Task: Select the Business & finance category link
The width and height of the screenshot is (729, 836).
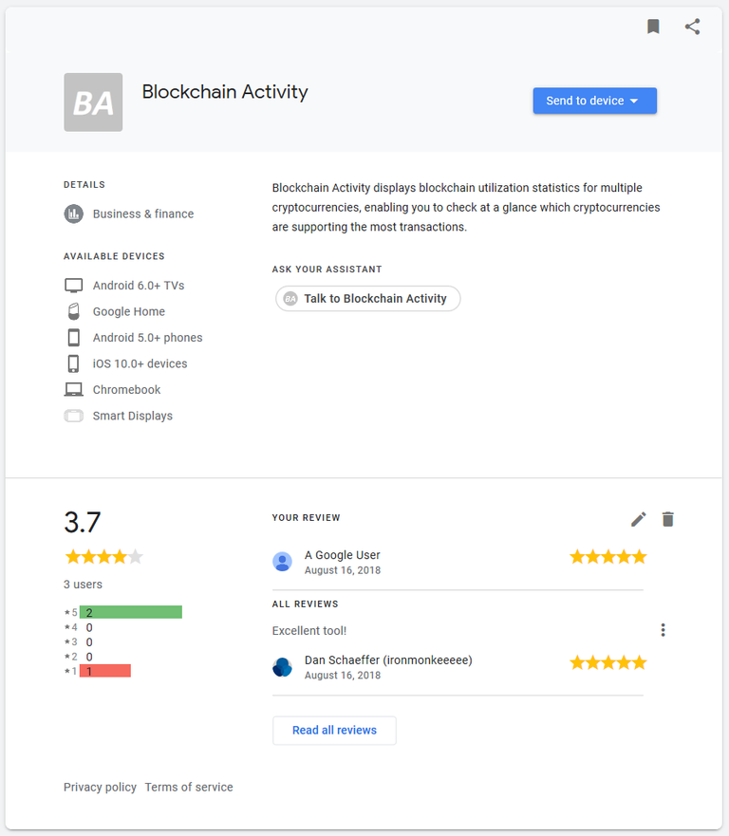Action: click(143, 214)
